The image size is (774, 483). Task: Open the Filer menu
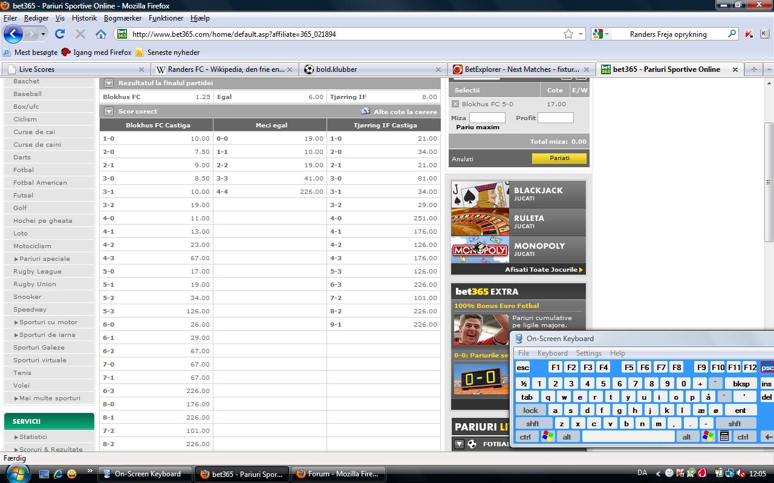tap(10, 18)
